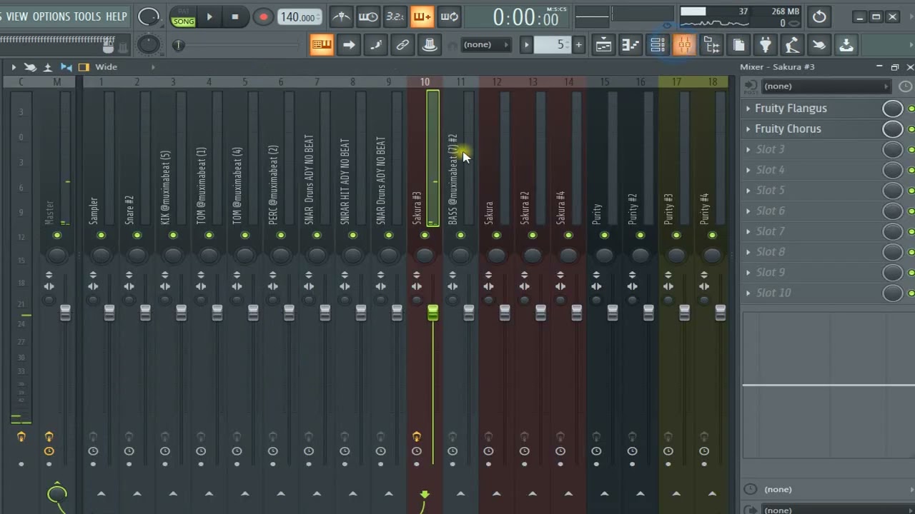This screenshot has width=915, height=514.
Task: Mute the Master track
Action: (x=57, y=236)
